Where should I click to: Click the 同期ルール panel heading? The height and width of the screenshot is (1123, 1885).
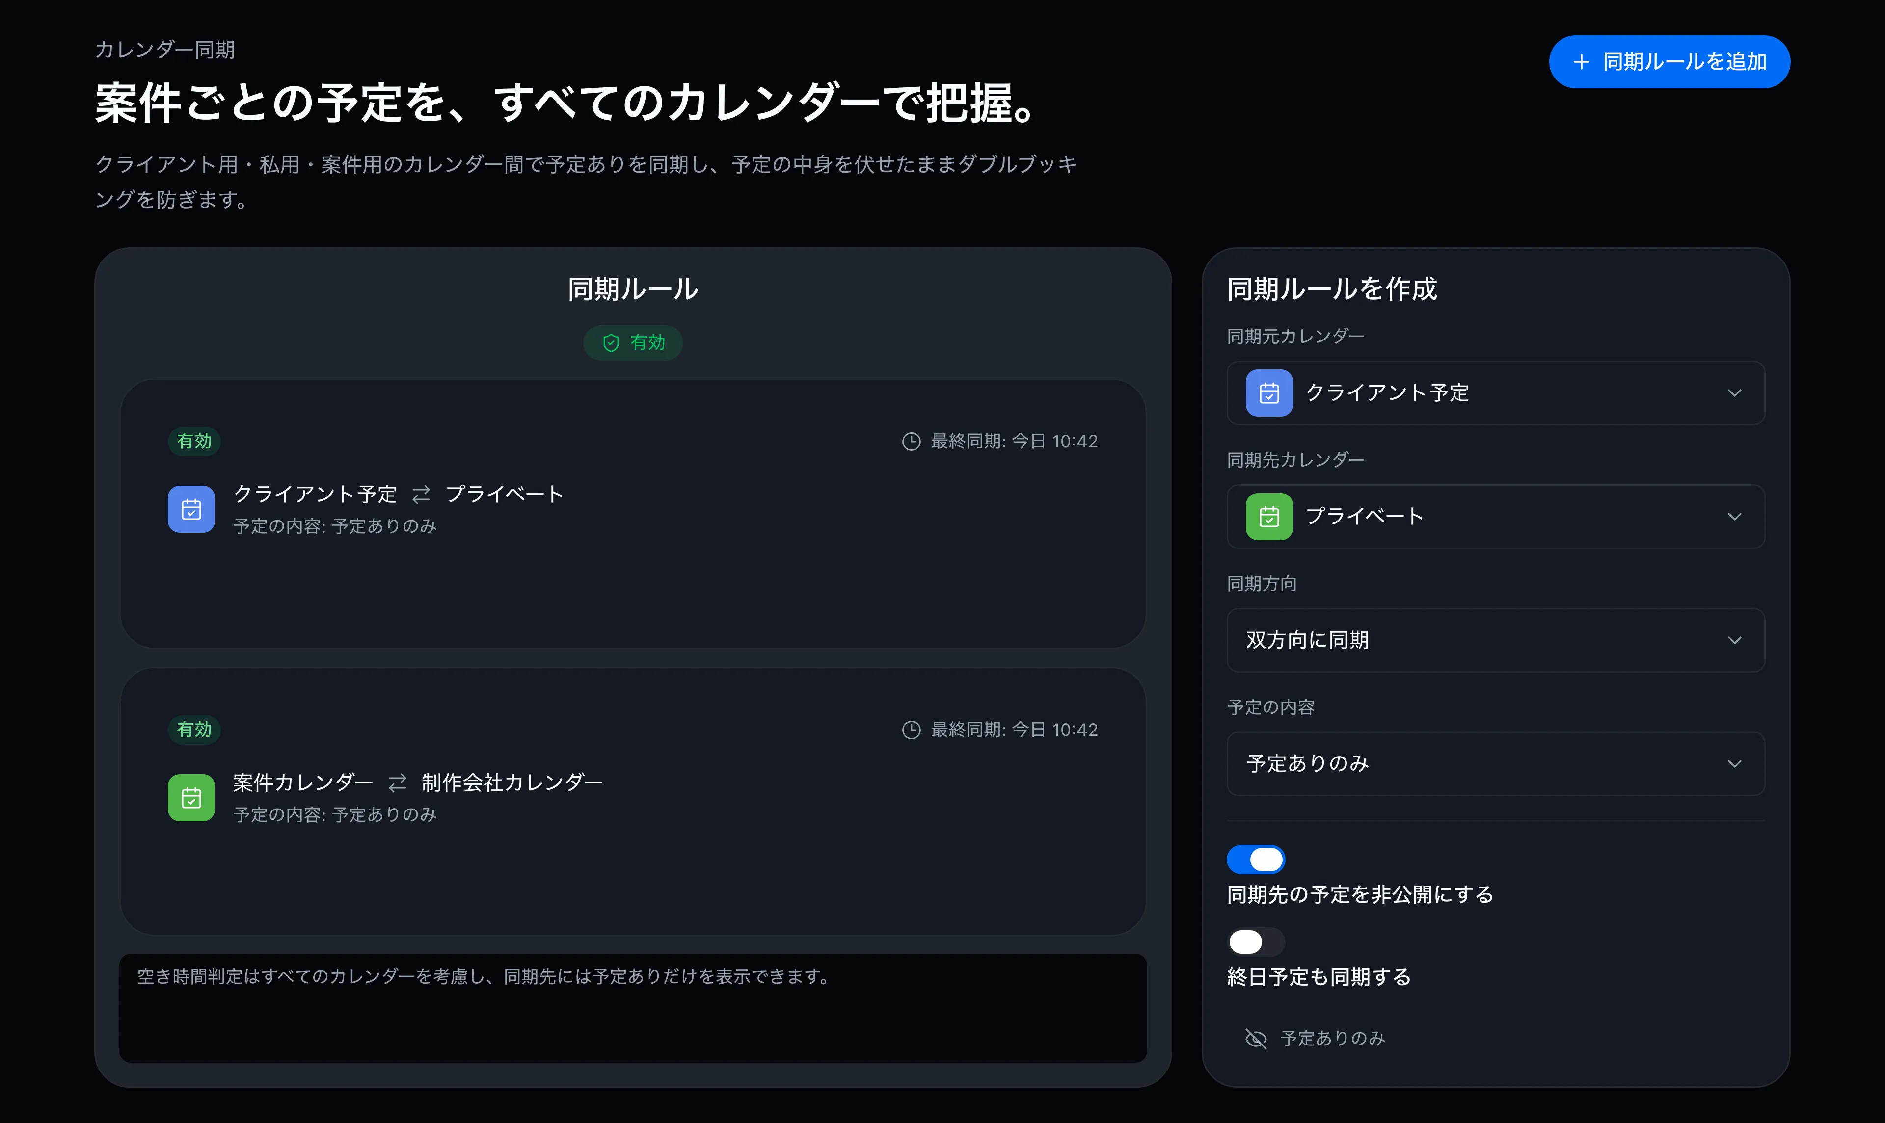tap(633, 289)
